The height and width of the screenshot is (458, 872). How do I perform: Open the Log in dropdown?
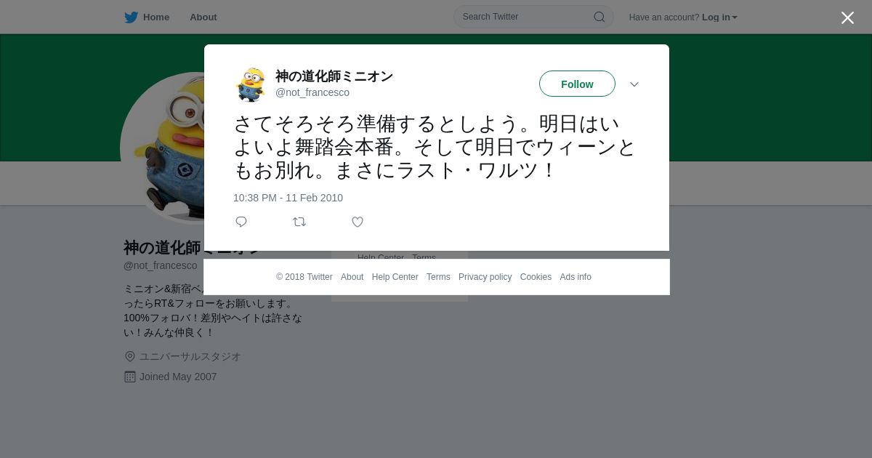(719, 17)
